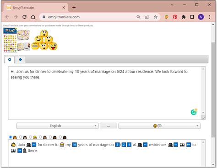217x168 pixels.
Task: Click output box scroll up arrow
Action: [203, 142]
